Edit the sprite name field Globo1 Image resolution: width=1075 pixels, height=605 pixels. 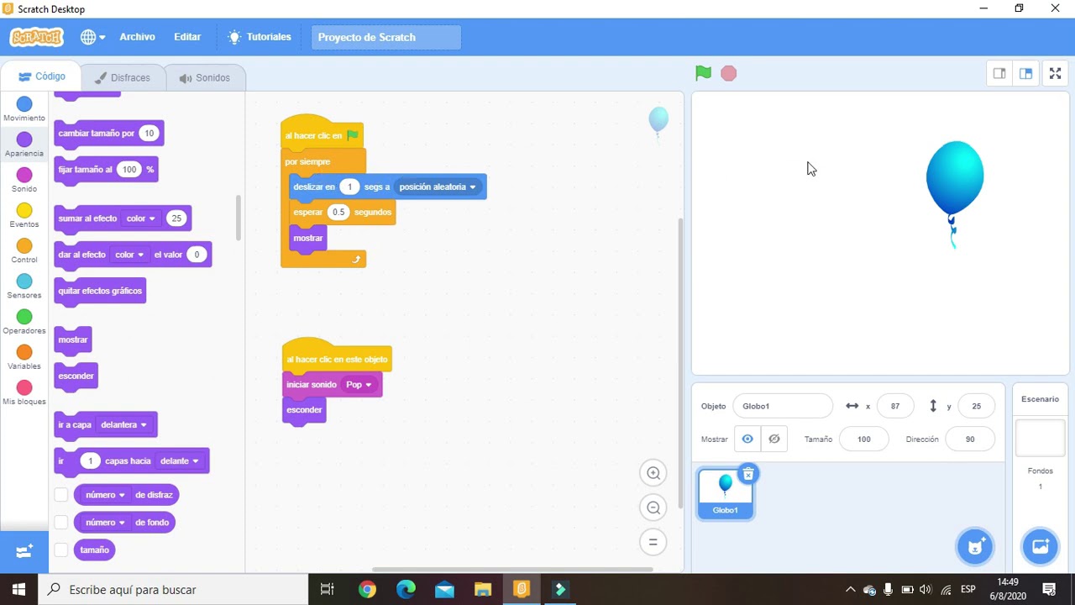pos(782,406)
